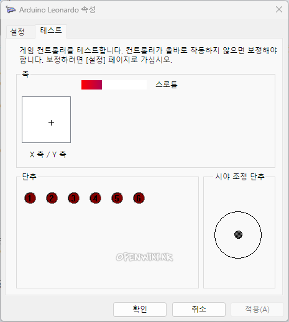Select the 테스트 tab

[51, 31]
